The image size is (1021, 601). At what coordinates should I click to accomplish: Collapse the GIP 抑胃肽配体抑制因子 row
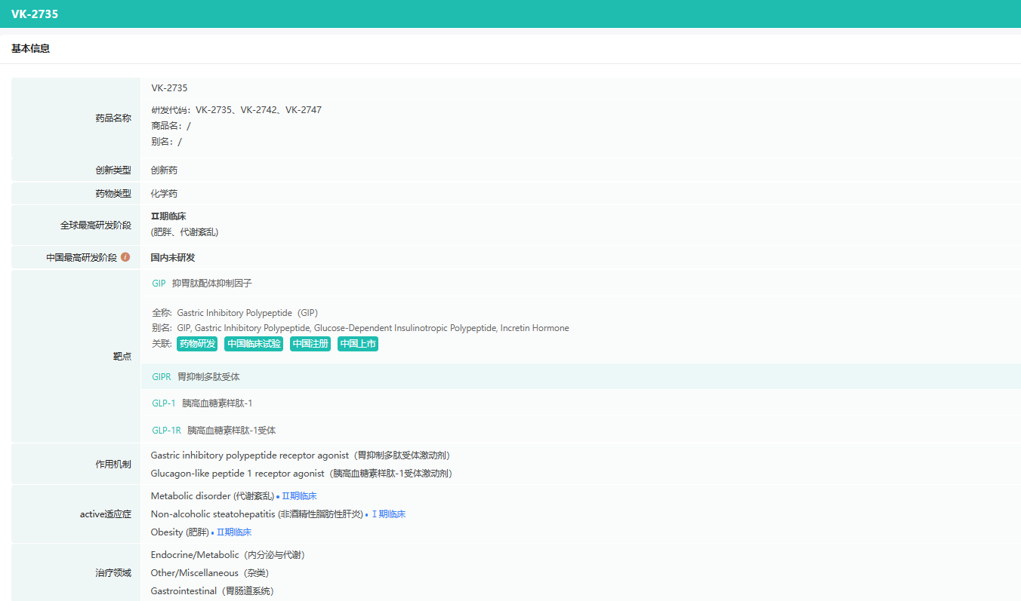(x=581, y=284)
